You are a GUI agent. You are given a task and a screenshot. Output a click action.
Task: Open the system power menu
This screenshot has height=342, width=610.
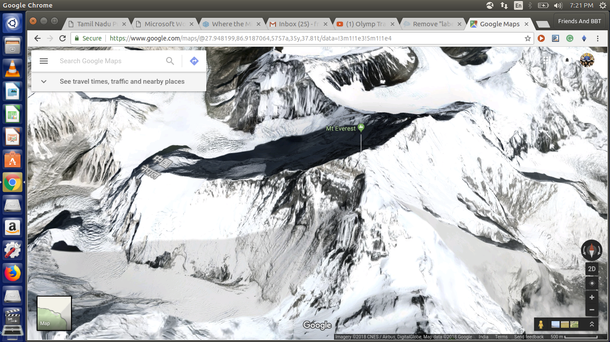click(x=603, y=5)
